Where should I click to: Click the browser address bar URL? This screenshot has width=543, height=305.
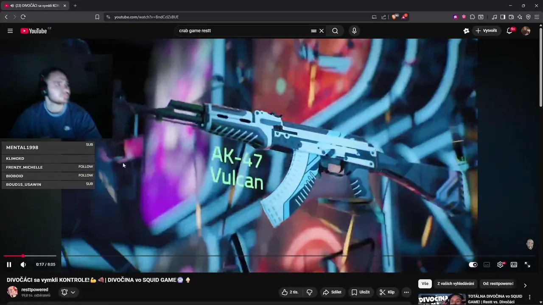click(x=146, y=17)
